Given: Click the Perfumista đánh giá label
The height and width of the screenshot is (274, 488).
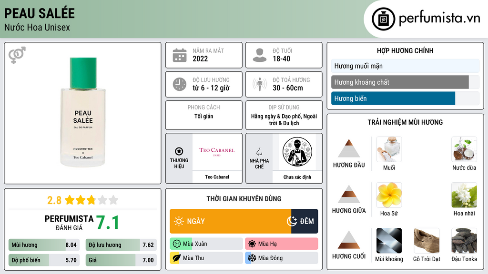Looking at the screenshot, I should tap(69, 223).
